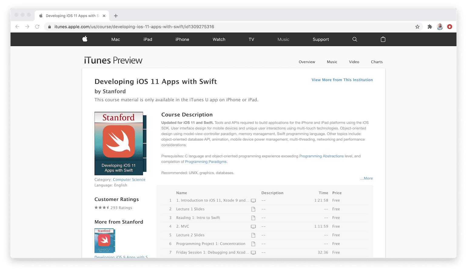Open the "Developing iOS 9 Apps with Swift" thumbnail
Viewport: 467px width, 271px height.
point(104,241)
